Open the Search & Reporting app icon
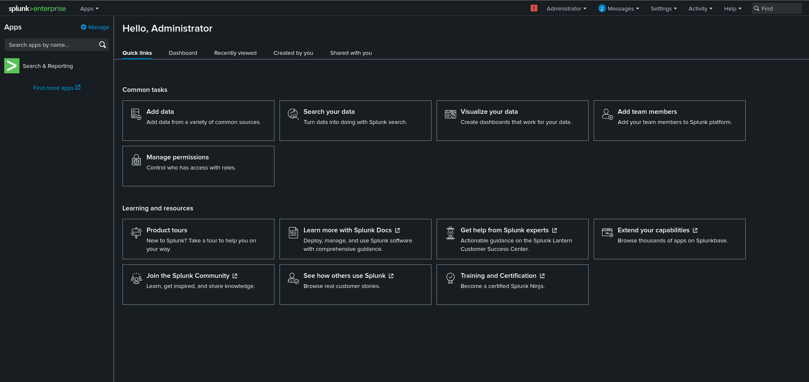Viewport: 809px width, 382px height. [x=12, y=66]
